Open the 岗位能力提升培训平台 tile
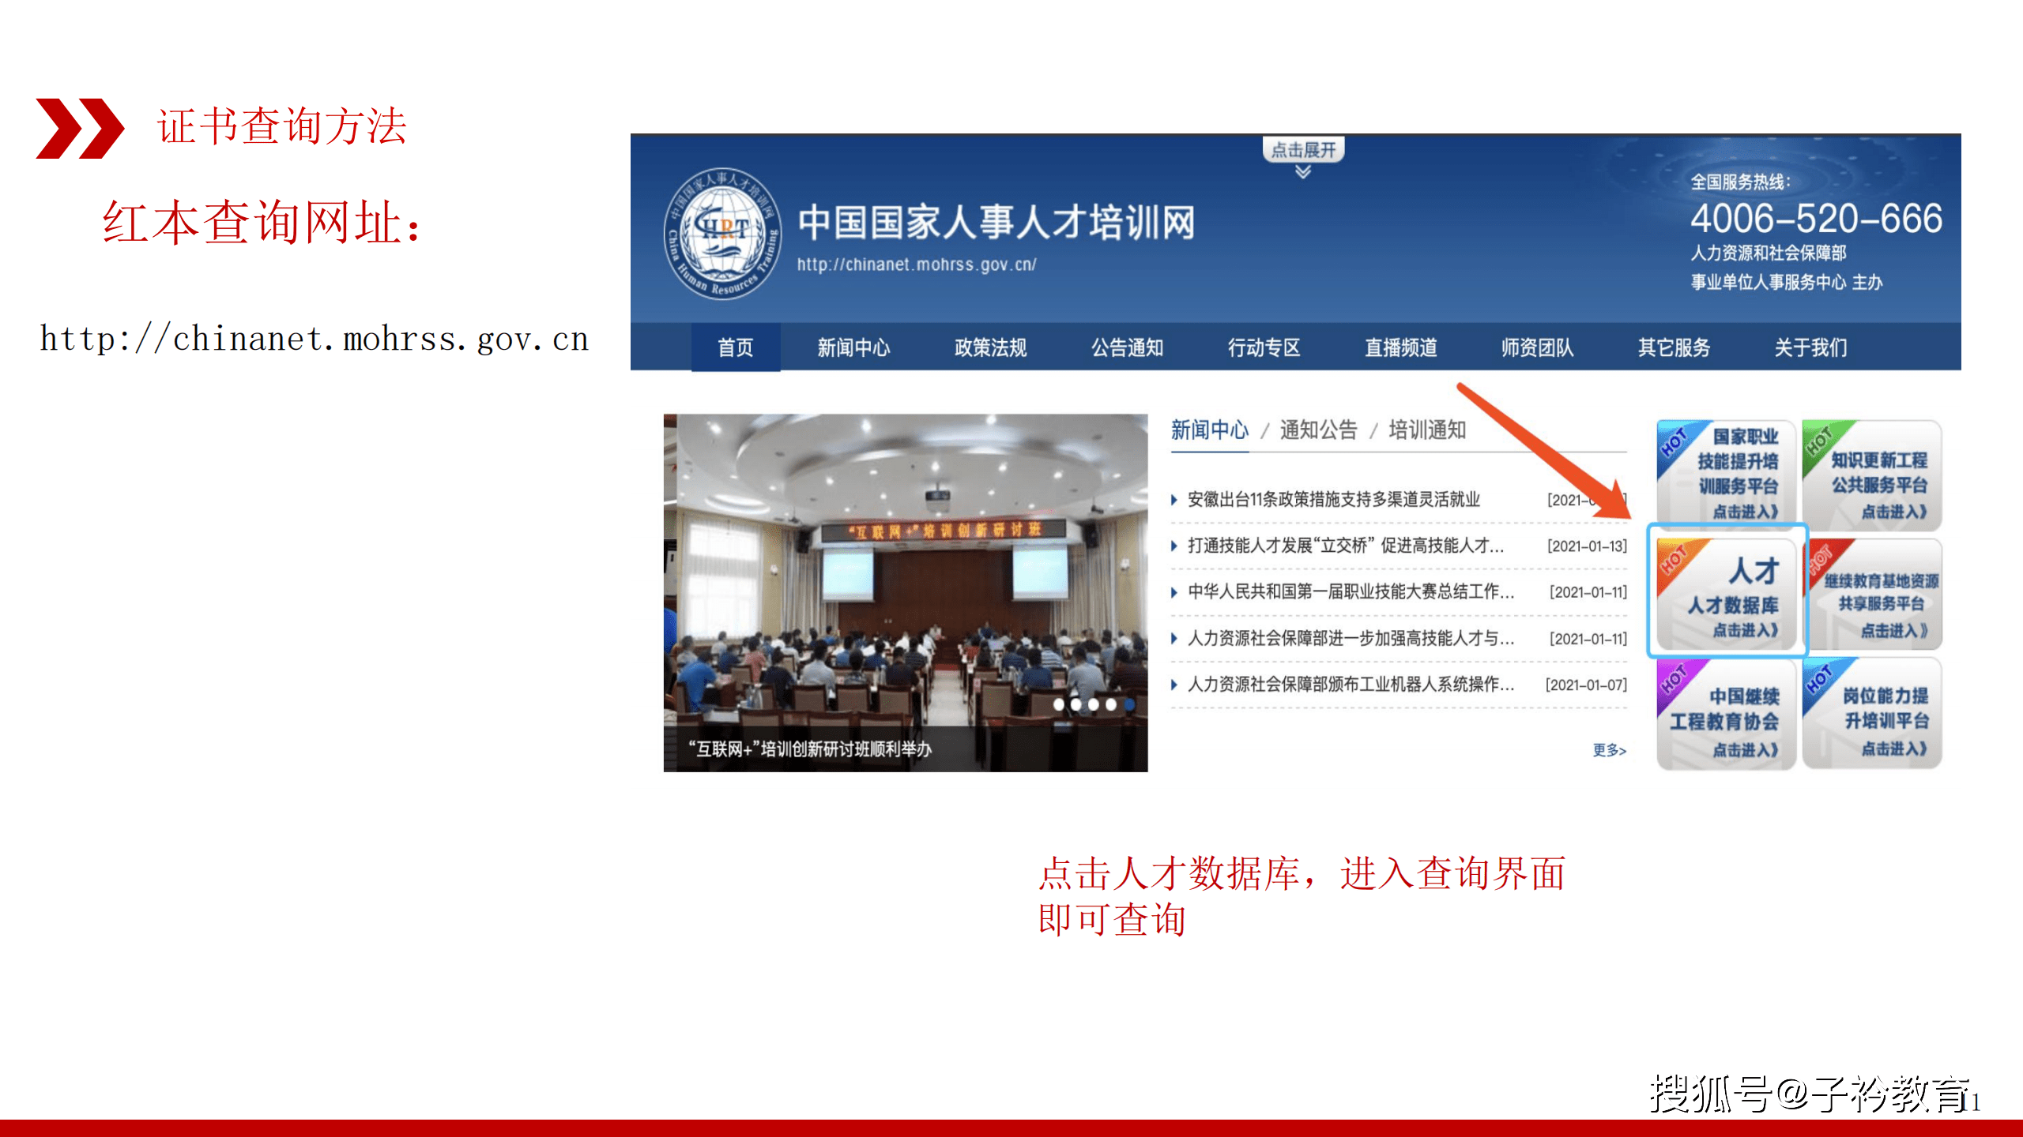 1872,713
